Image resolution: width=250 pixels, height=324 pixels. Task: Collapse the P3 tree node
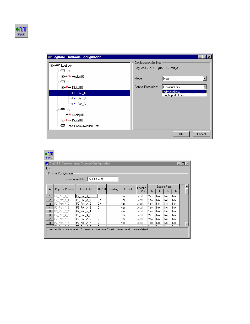click(x=57, y=109)
